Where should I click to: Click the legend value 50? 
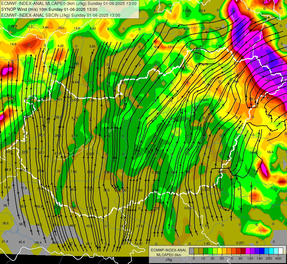(222, 258)
